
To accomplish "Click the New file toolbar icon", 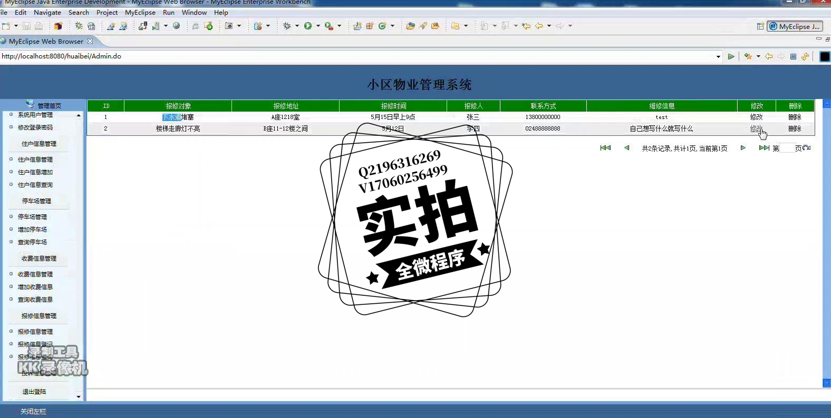I will tap(6, 26).
